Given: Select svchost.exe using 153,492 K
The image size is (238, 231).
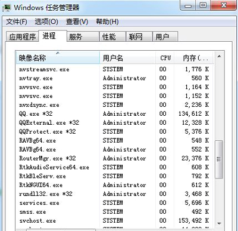Looking at the screenshot, I should click(x=115, y=221).
